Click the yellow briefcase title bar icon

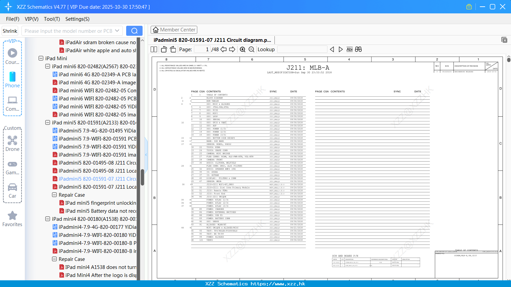469,7
